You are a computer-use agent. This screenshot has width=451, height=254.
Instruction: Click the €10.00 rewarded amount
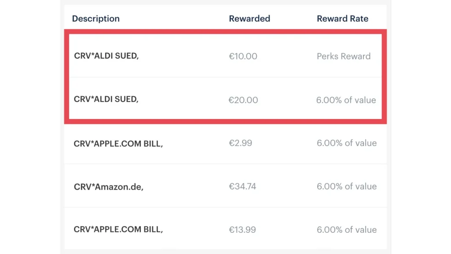click(x=243, y=56)
